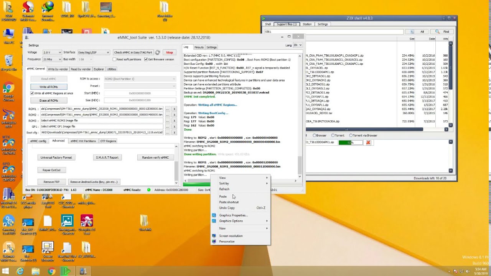491x276 pixels.
Task: Open the Voltage dropdown
Action: pyautogui.click(x=52, y=52)
